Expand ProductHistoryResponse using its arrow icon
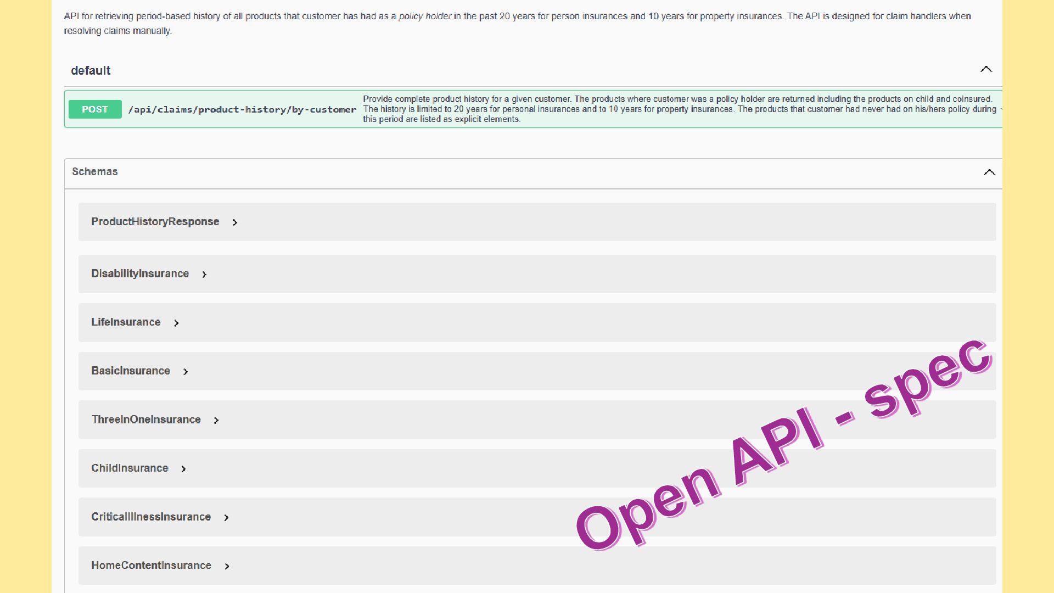1054x593 pixels. (x=235, y=222)
